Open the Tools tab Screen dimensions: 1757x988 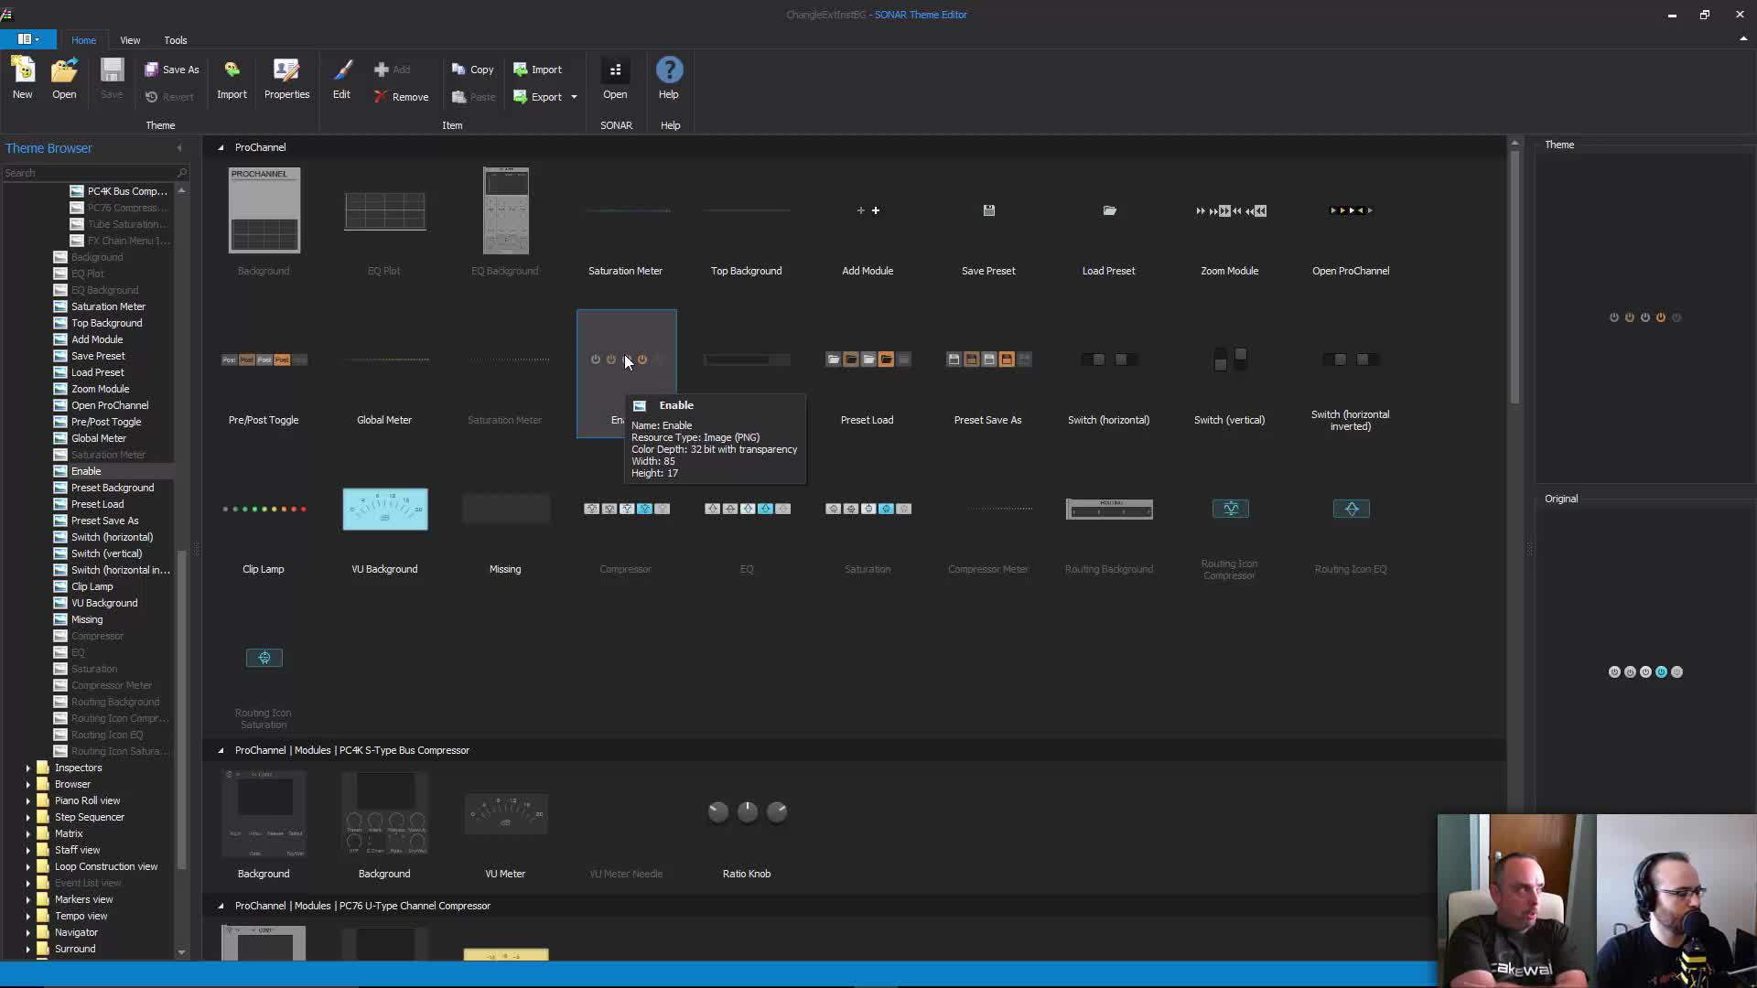[175, 40]
